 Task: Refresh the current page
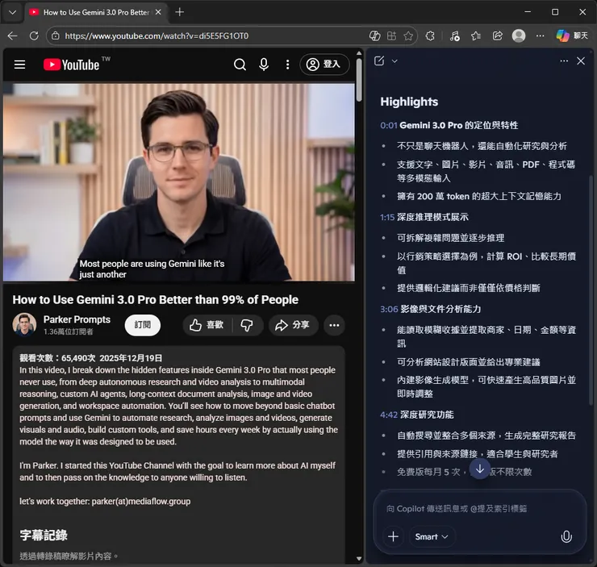(34, 35)
